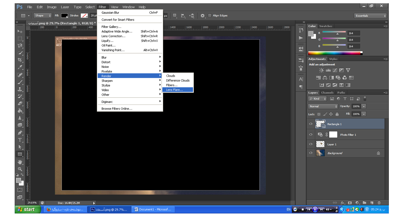Viewport: 403px width, 217px height.
Task: Select the Clone Stamp tool
Action: pos(20,89)
